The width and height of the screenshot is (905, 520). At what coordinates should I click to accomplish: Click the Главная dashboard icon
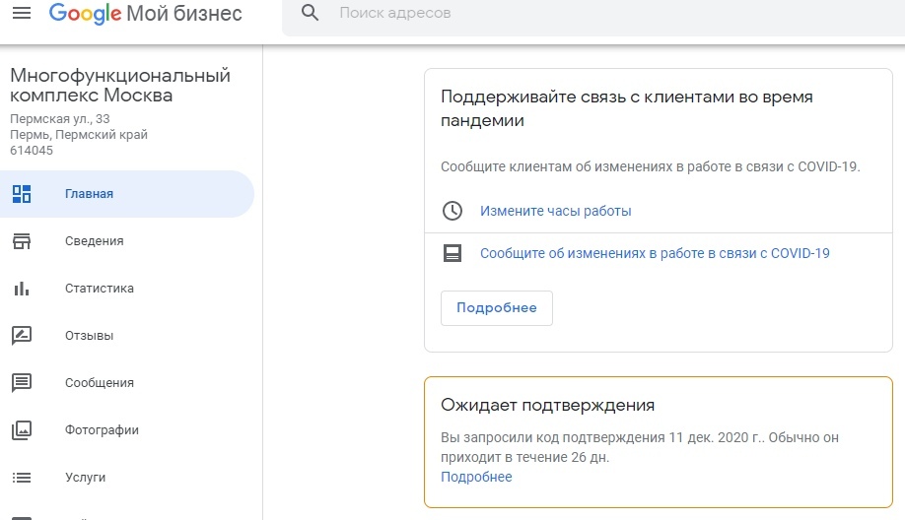tap(22, 194)
